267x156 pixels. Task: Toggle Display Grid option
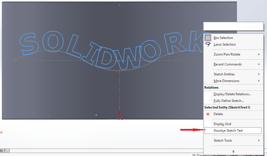[222, 124]
